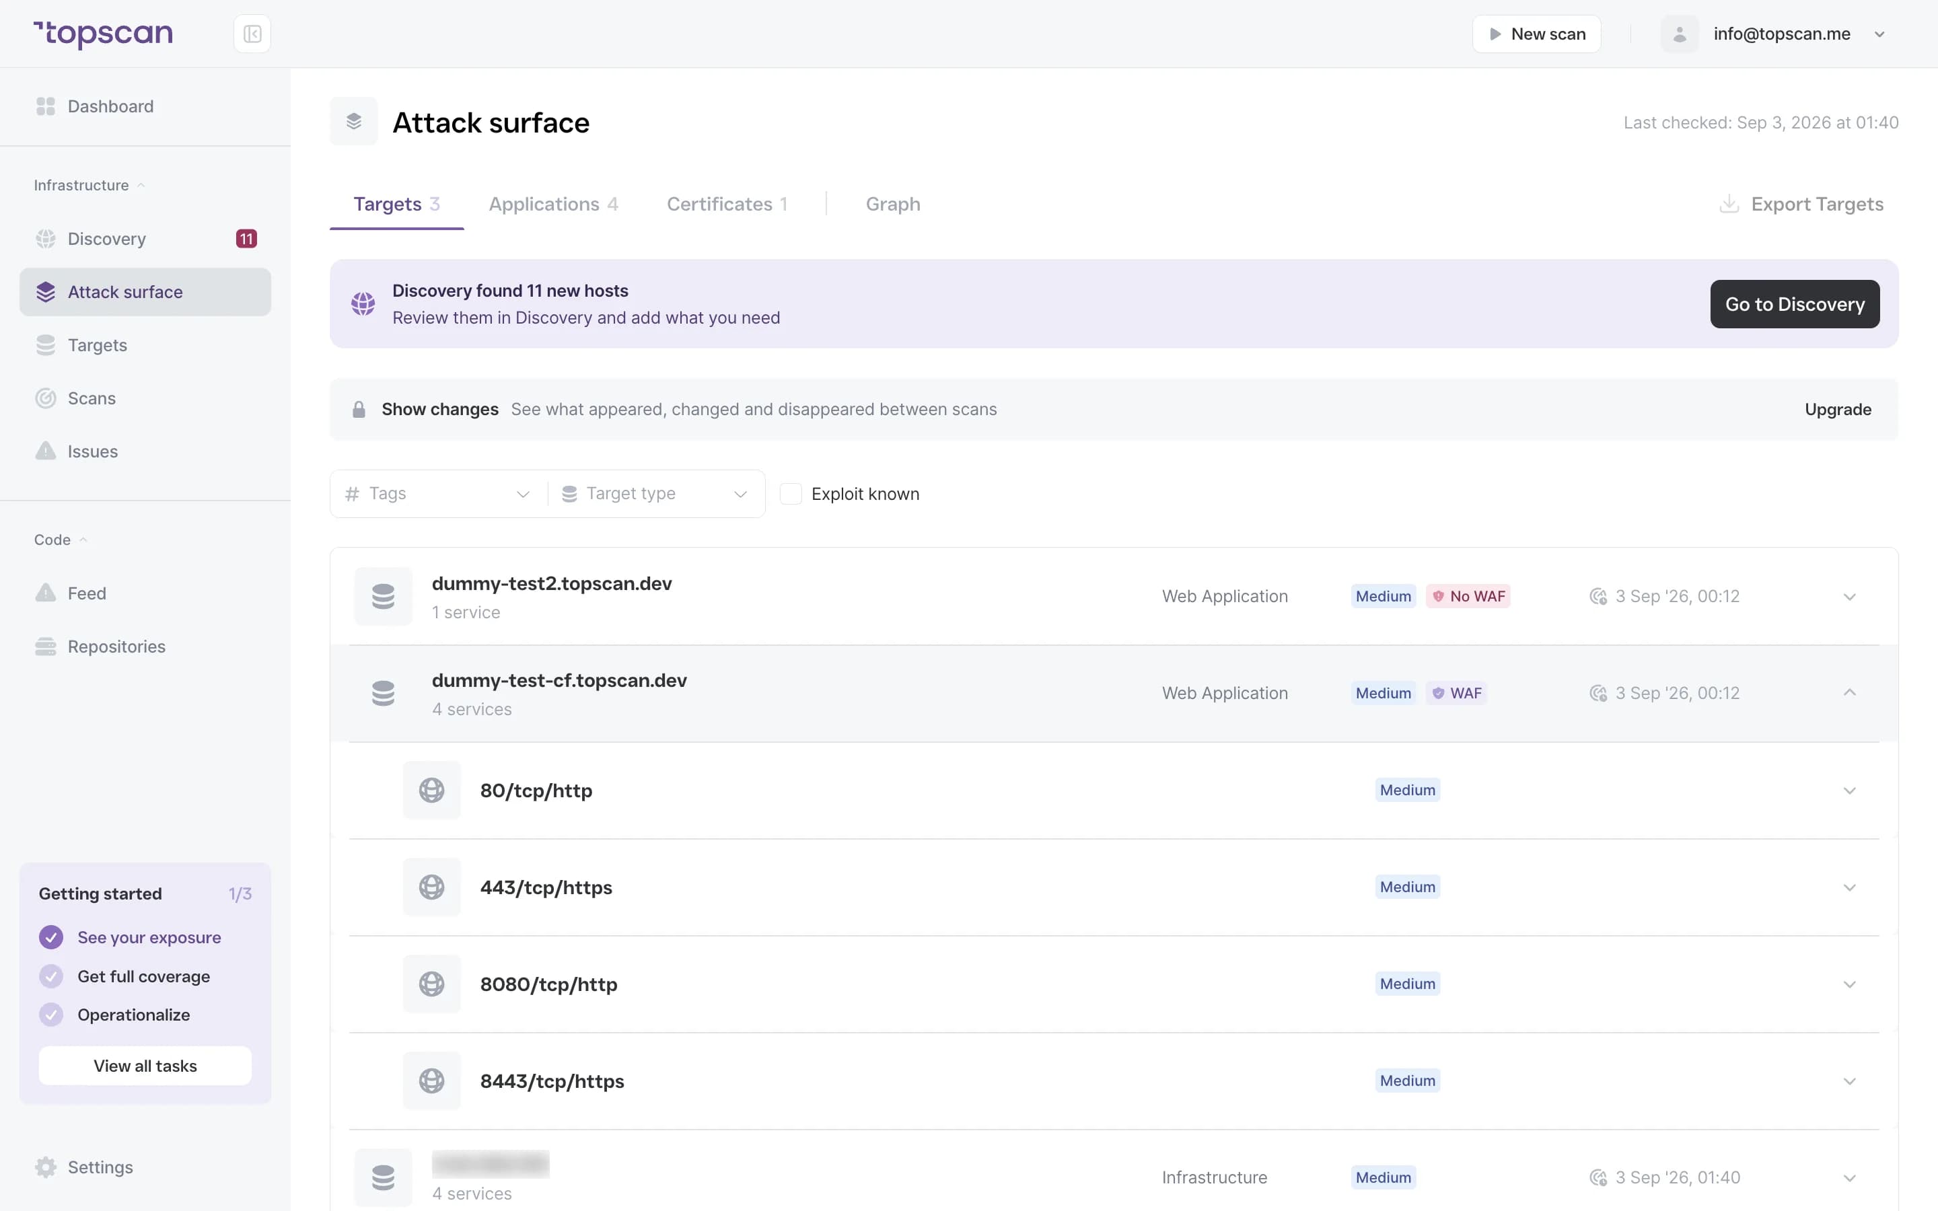
Task: Click the globe icon for 8080/tcp/http
Action: [431, 984]
